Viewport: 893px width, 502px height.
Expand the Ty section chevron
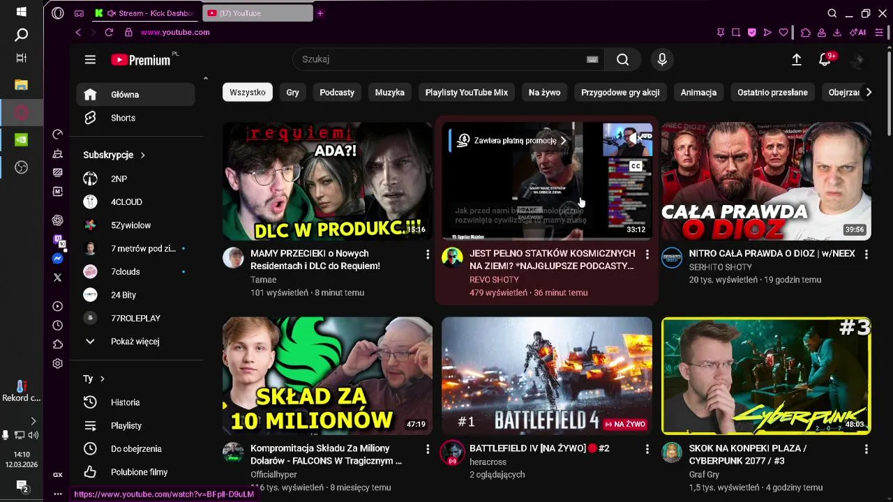pos(102,379)
